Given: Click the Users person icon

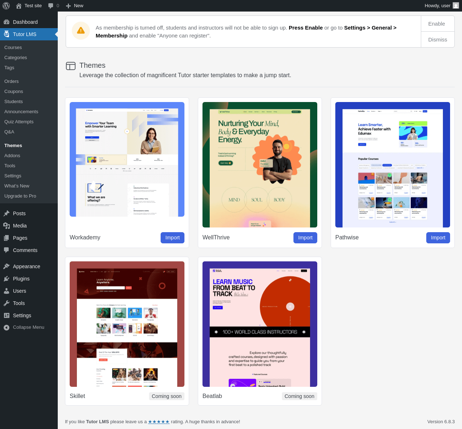Looking at the screenshot, I should point(6,291).
